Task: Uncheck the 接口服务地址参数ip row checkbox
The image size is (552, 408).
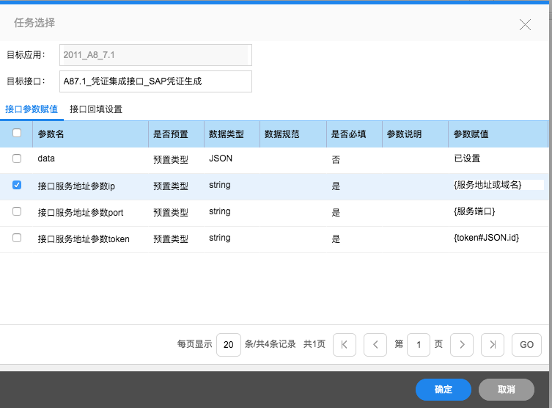Action: pos(17,186)
